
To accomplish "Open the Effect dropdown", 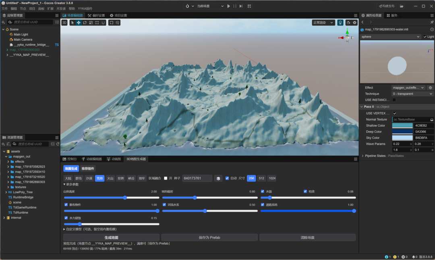I will click(x=408, y=87).
